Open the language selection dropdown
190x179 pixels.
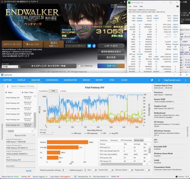pyautogui.click(x=10, y=67)
